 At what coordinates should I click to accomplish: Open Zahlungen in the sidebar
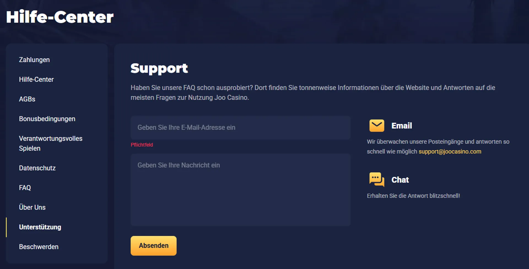pyautogui.click(x=34, y=60)
